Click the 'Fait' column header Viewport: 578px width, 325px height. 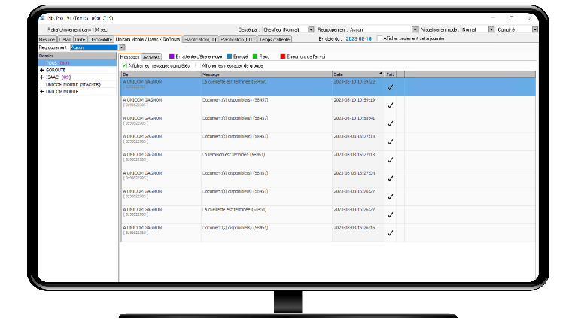pyautogui.click(x=390, y=74)
